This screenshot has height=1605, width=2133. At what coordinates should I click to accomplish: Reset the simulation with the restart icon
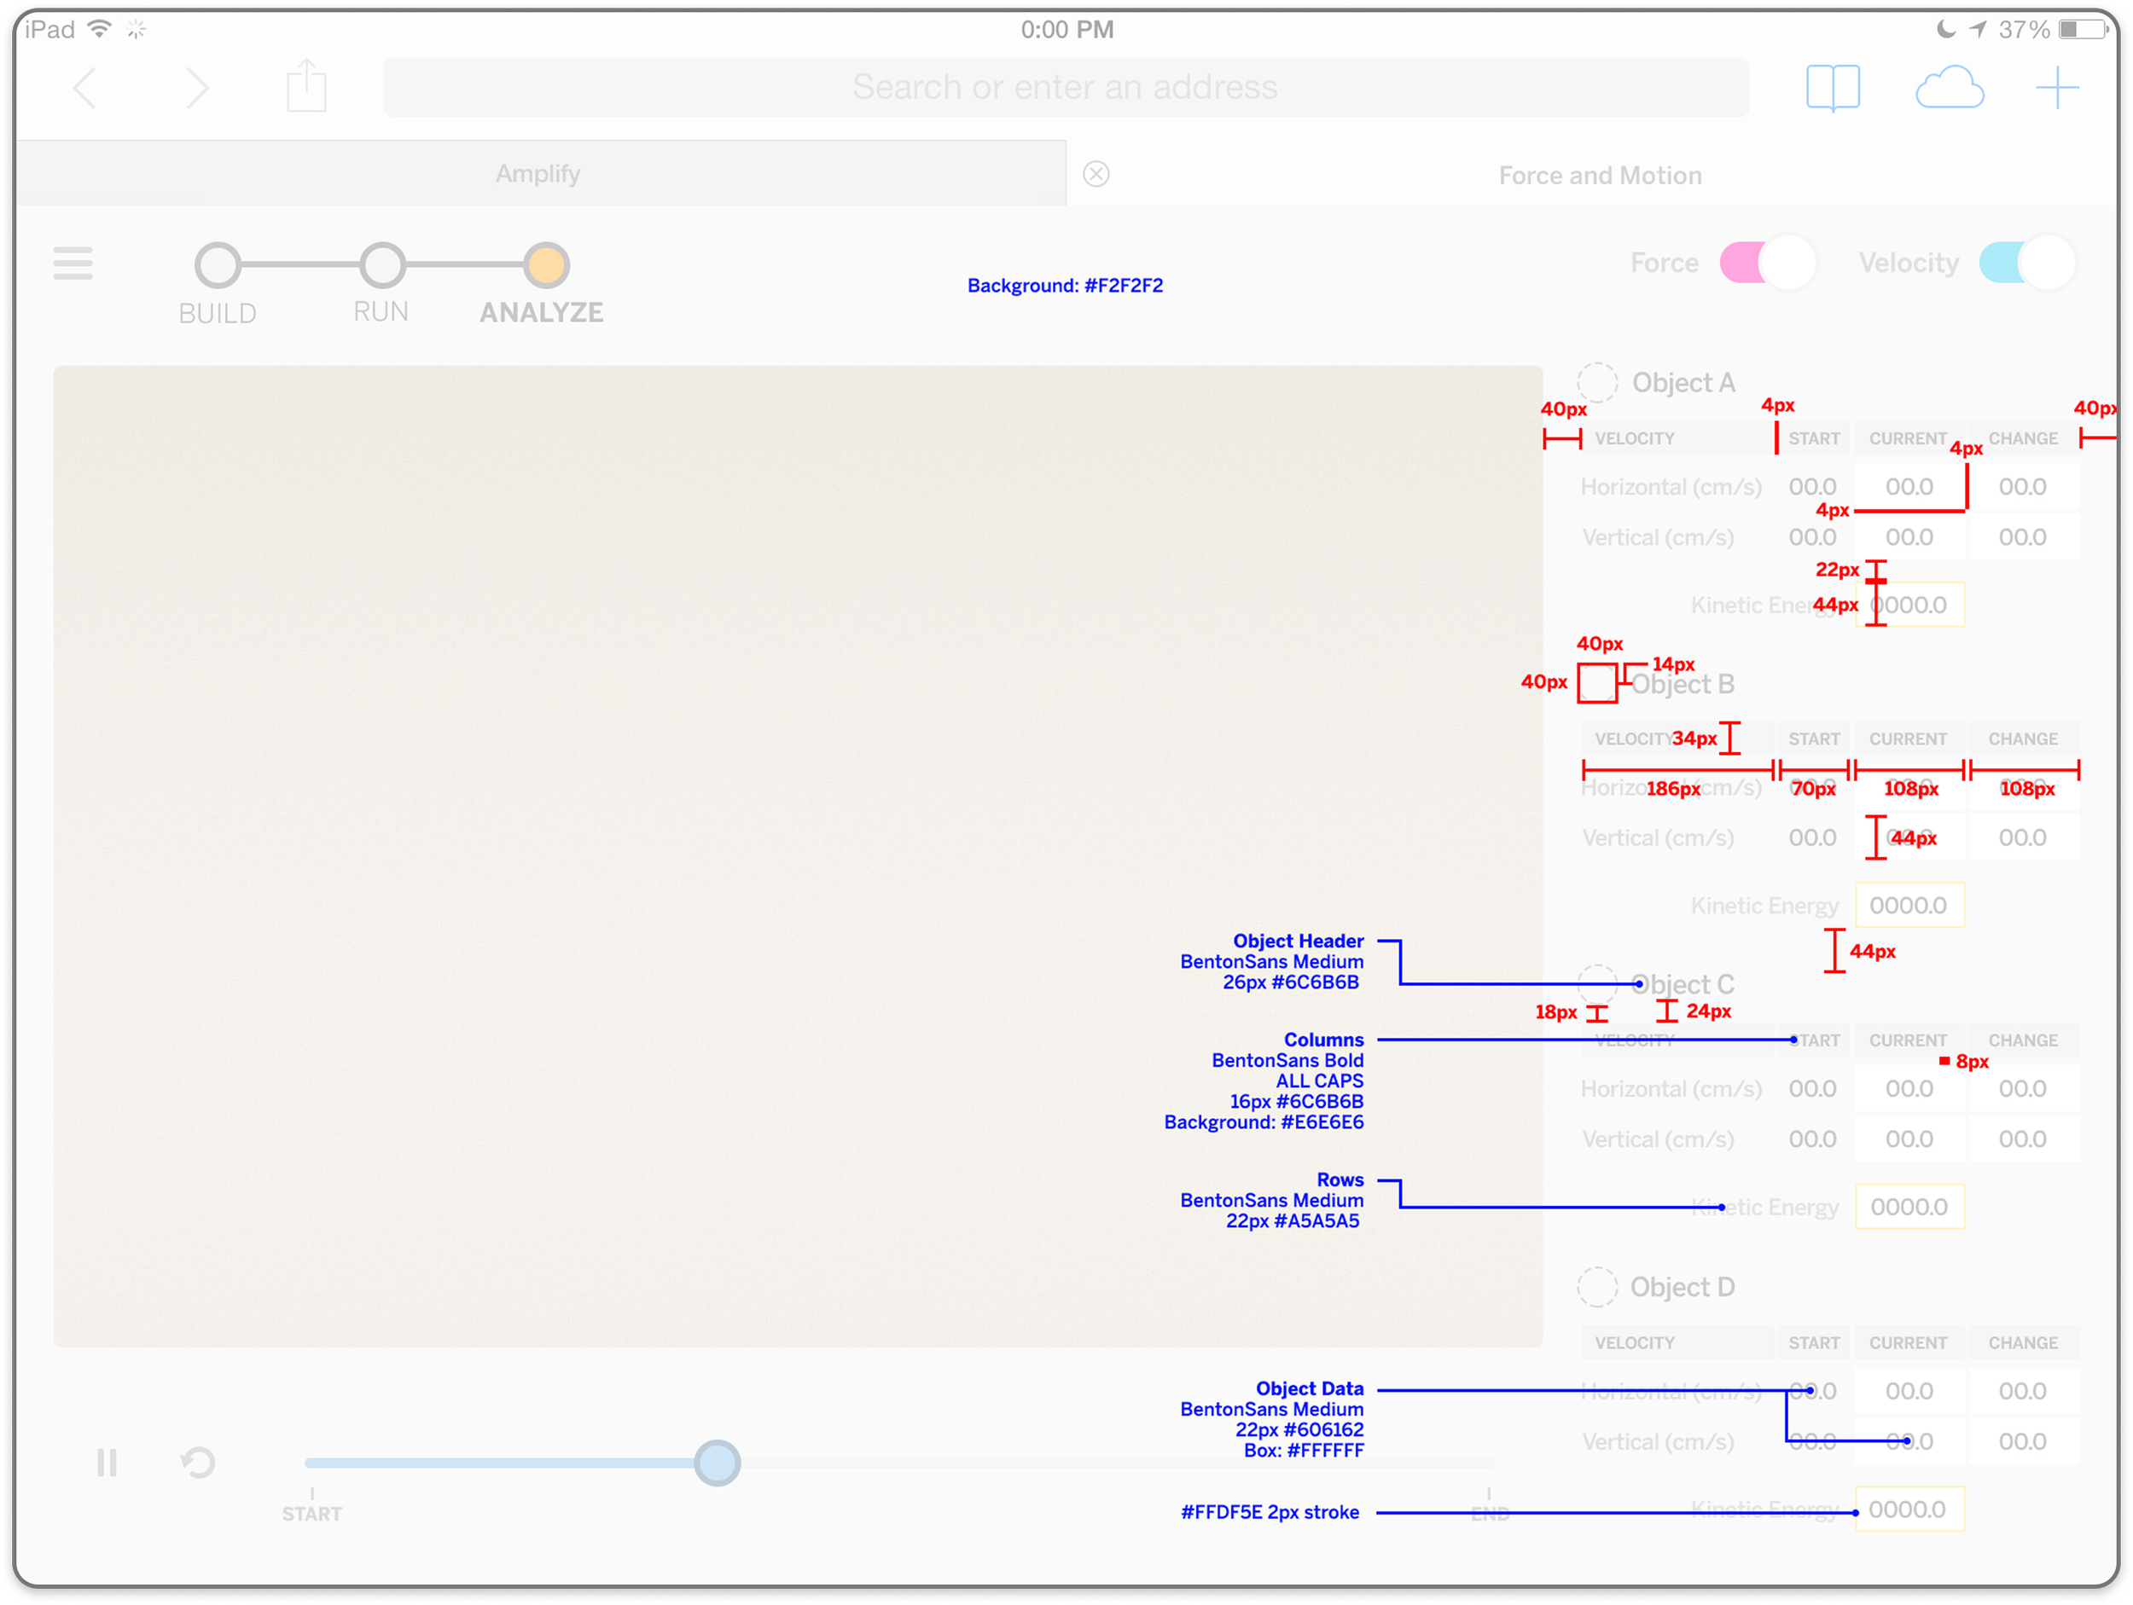tap(198, 1463)
